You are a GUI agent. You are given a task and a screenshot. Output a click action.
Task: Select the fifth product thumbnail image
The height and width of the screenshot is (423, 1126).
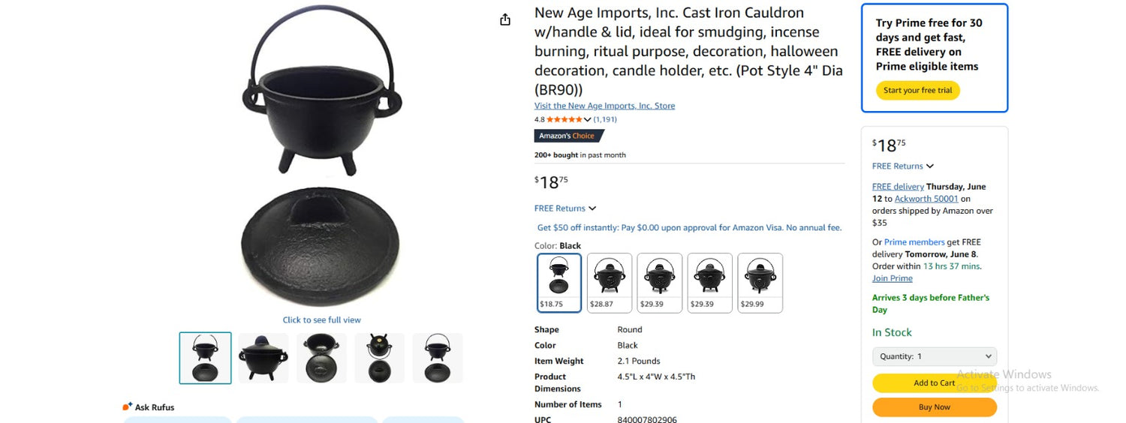[438, 358]
